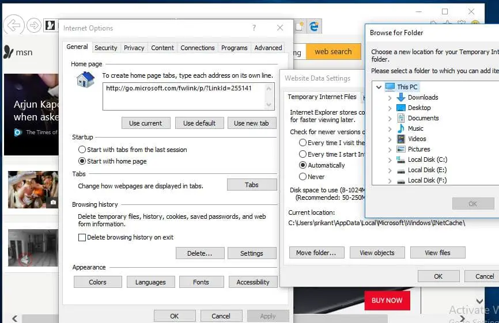Expand the Local Disk (C:) node
The height and width of the screenshot is (323, 499).
point(390,160)
